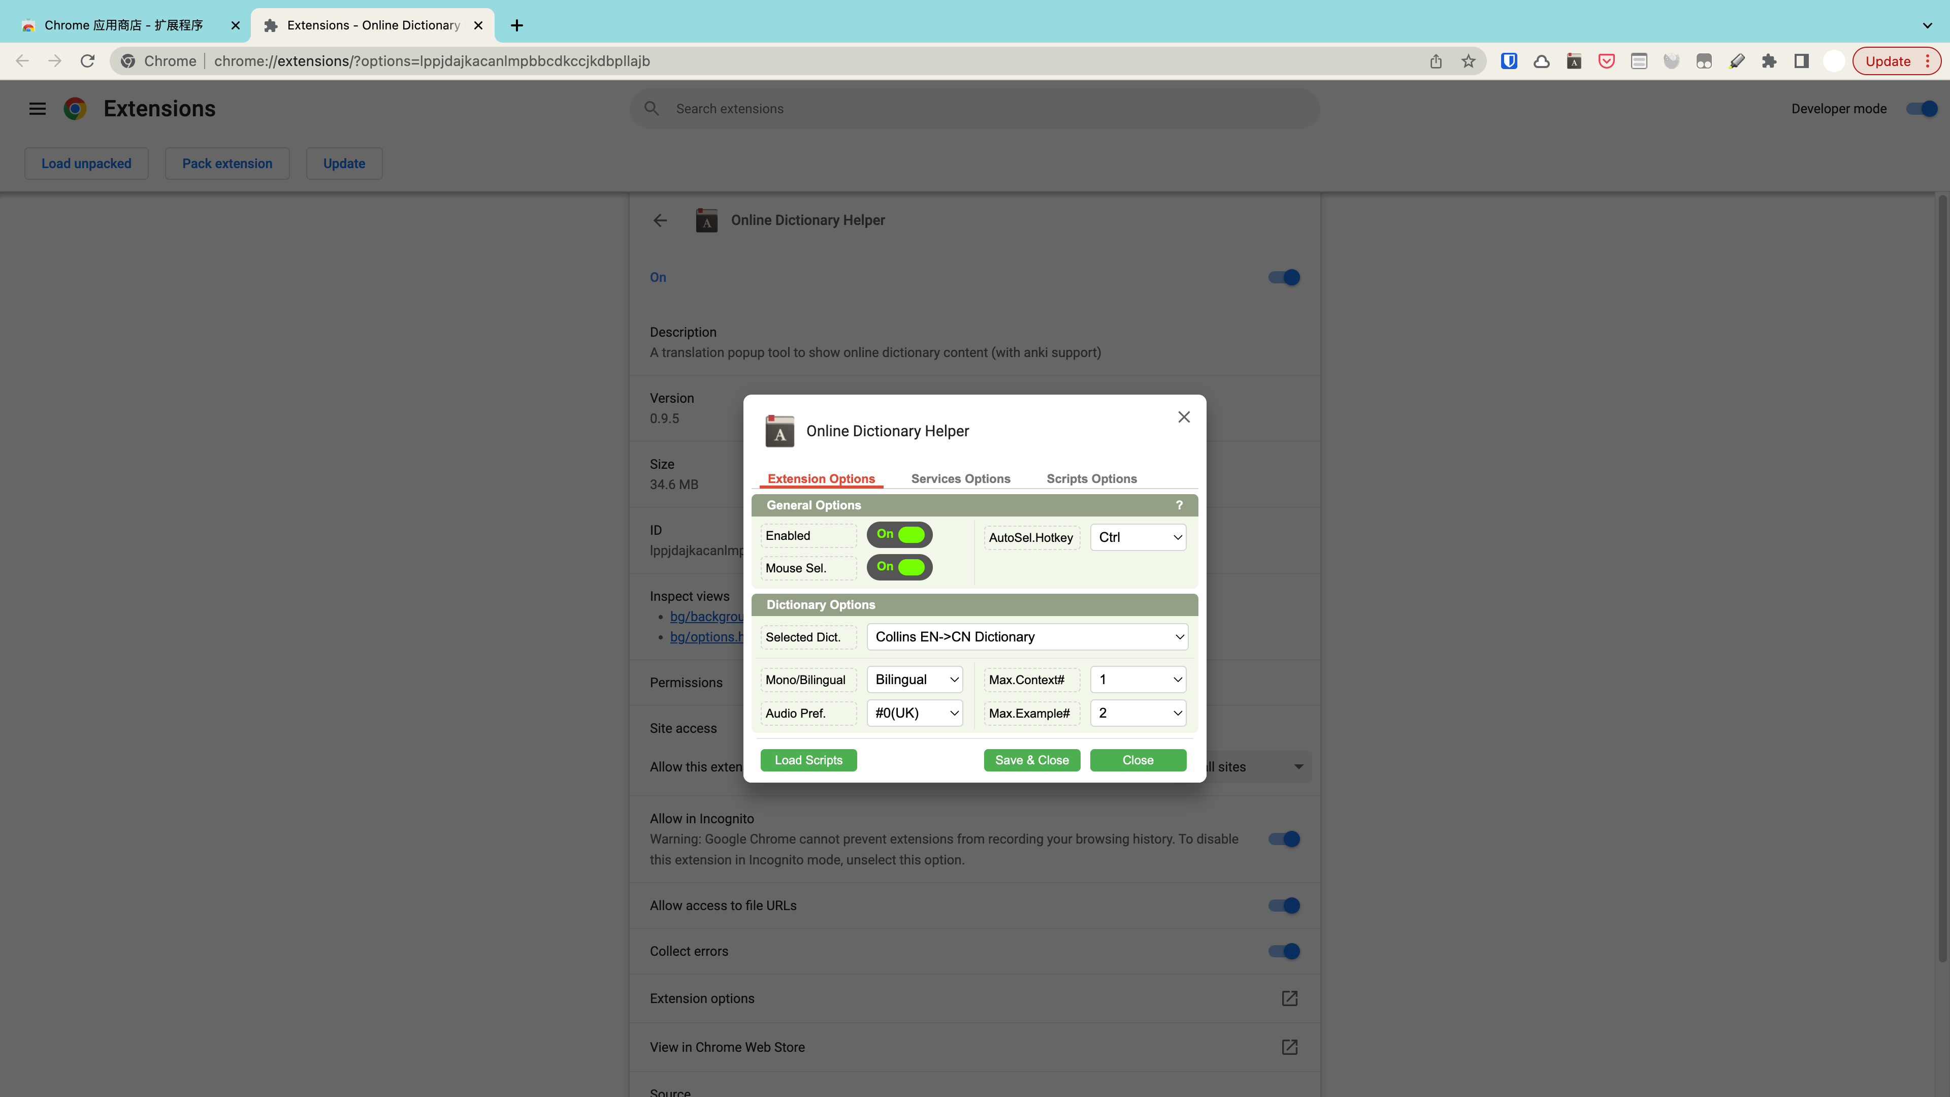Go back from Online Dictionary Helper details
The height and width of the screenshot is (1097, 1950).
point(660,220)
